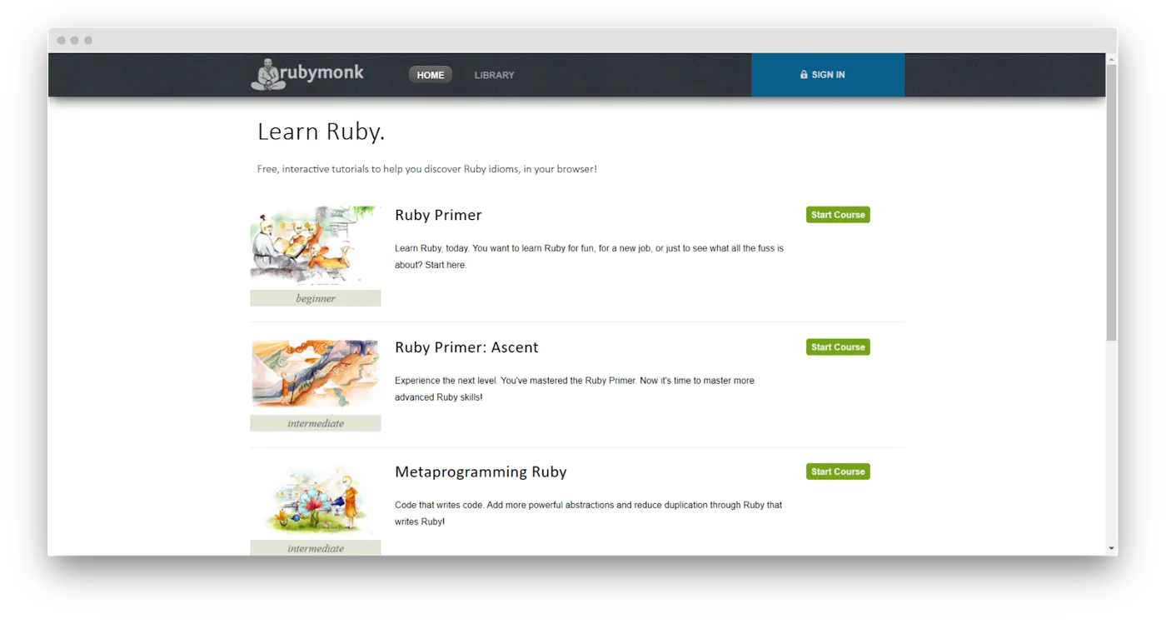
Task: Click the intermediate label under Ruby Primer: Ascent
Action: coord(316,423)
